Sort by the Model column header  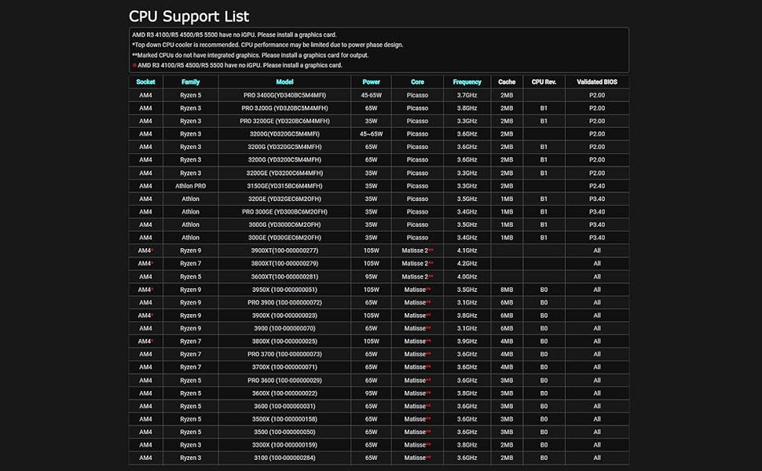coord(284,82)
